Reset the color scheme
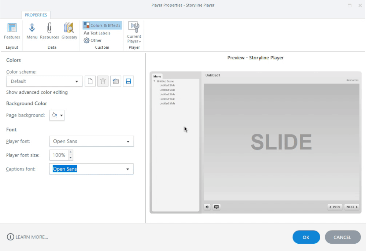The image size is (366, 251). (116, 81)
